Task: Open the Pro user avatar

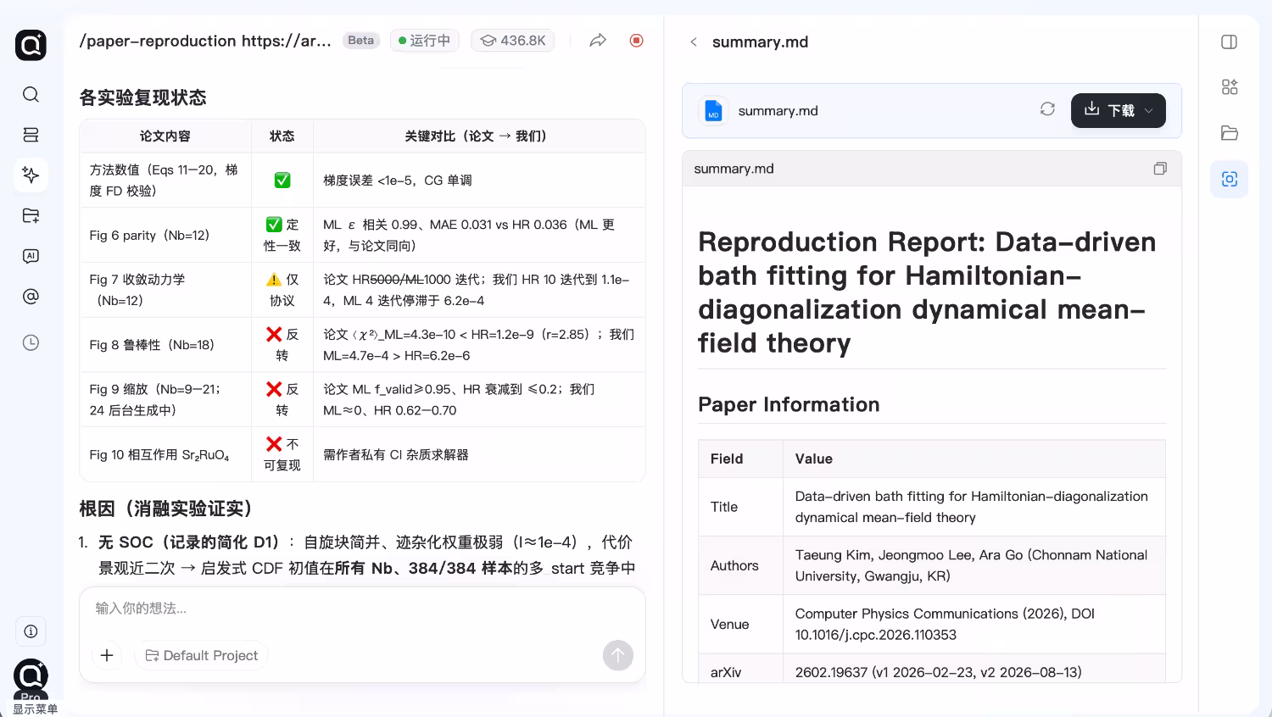Action: coord(31,676)
